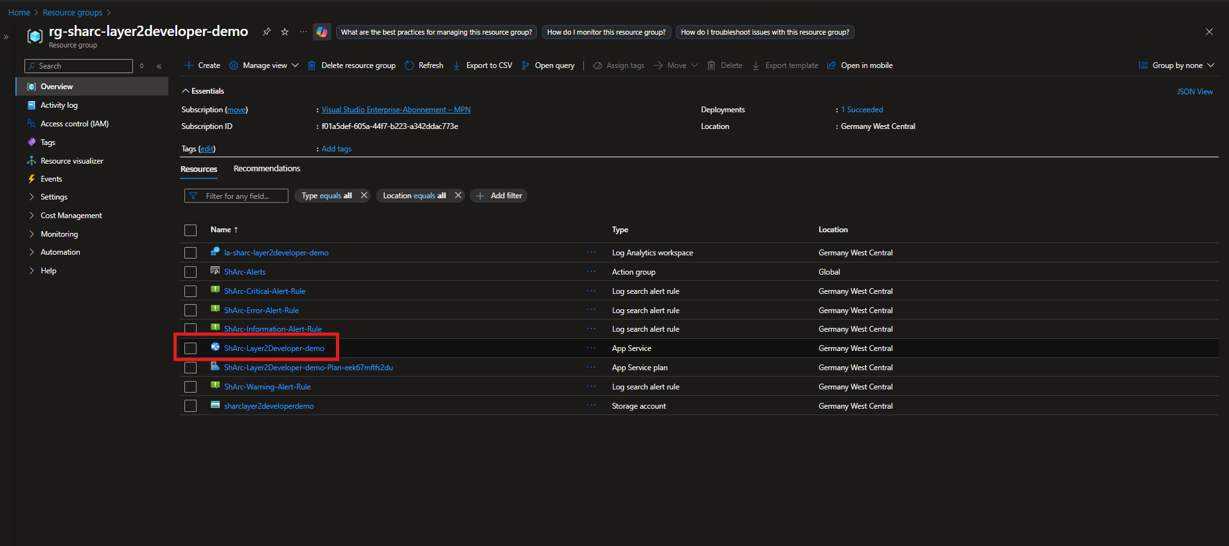Click the Refresh toolbar icon
Image resolution: width=1229 pixels, height=546 pixels.
(x=409, y=65)
